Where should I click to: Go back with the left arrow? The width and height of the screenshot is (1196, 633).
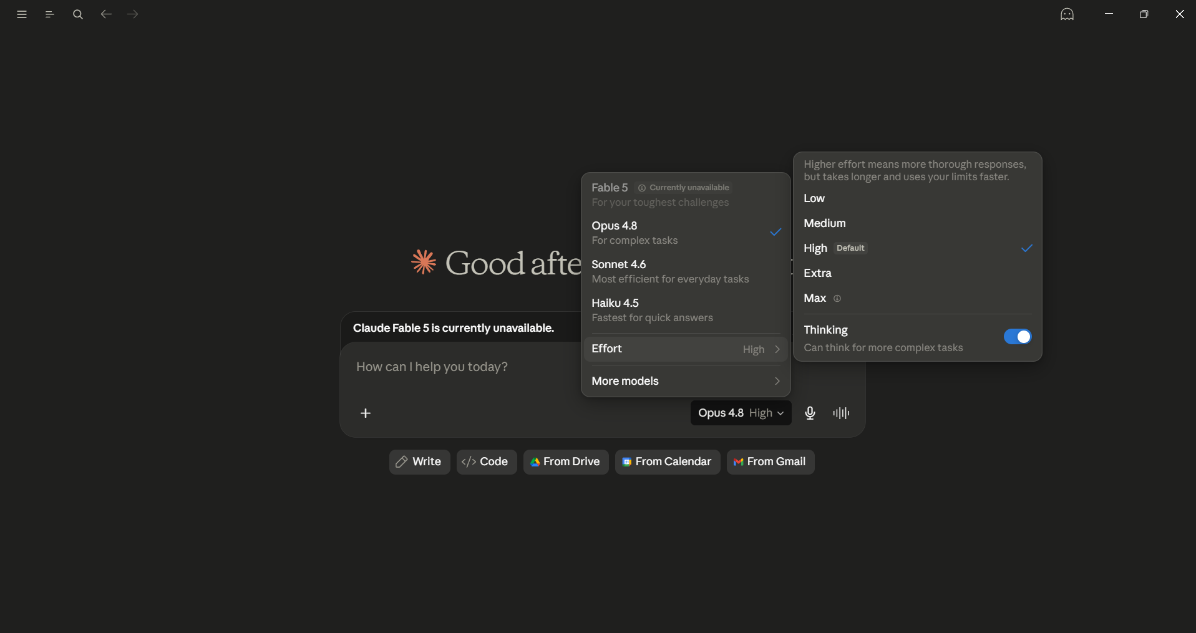point(106,14)
